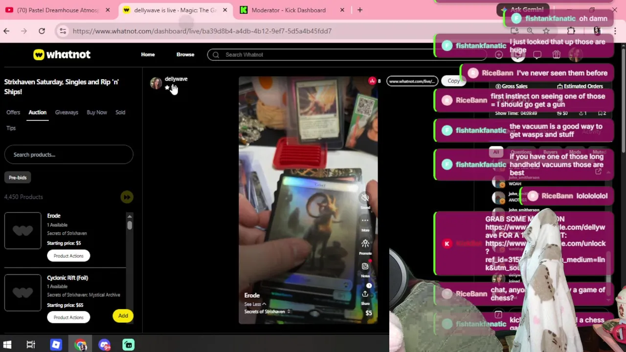Click the Promote icon on the video
The height and width of the screenshot is (352, 626).
point(365,243)
